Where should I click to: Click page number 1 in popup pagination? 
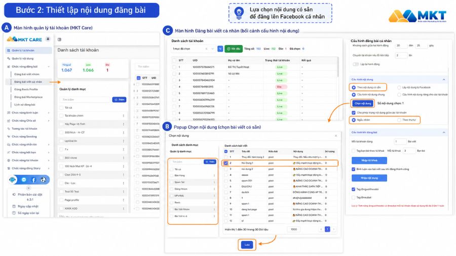point(327,229)
